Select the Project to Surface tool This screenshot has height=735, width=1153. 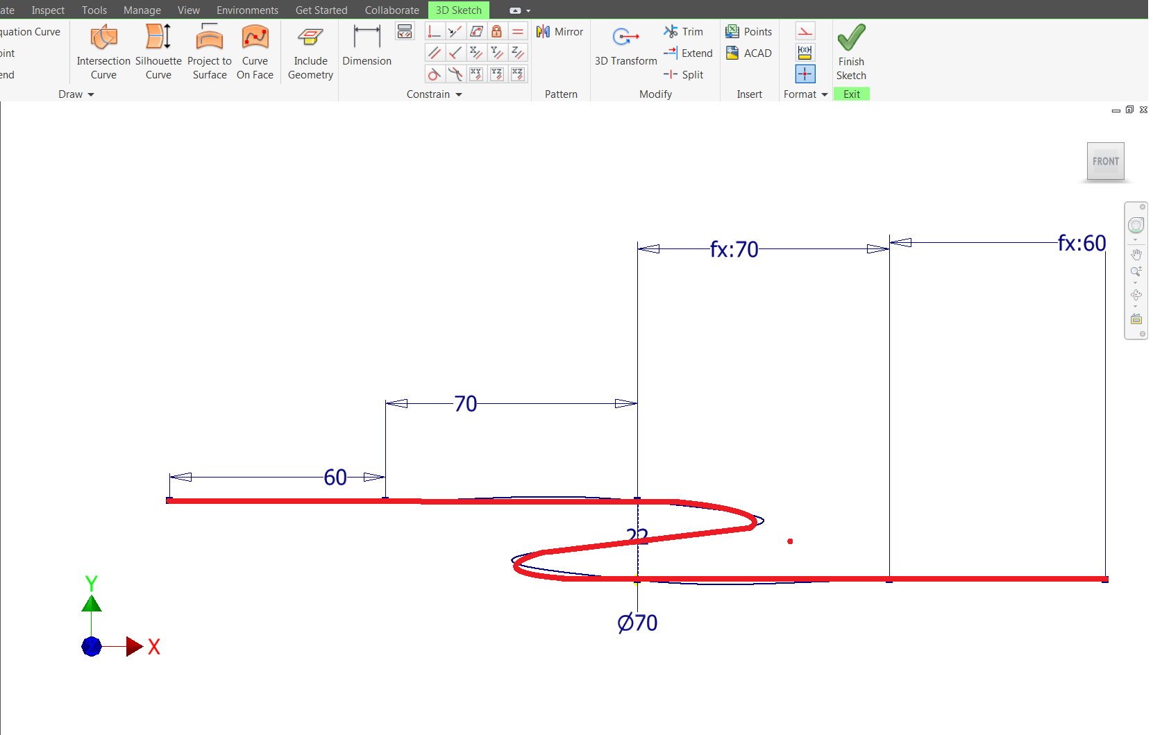209,51
